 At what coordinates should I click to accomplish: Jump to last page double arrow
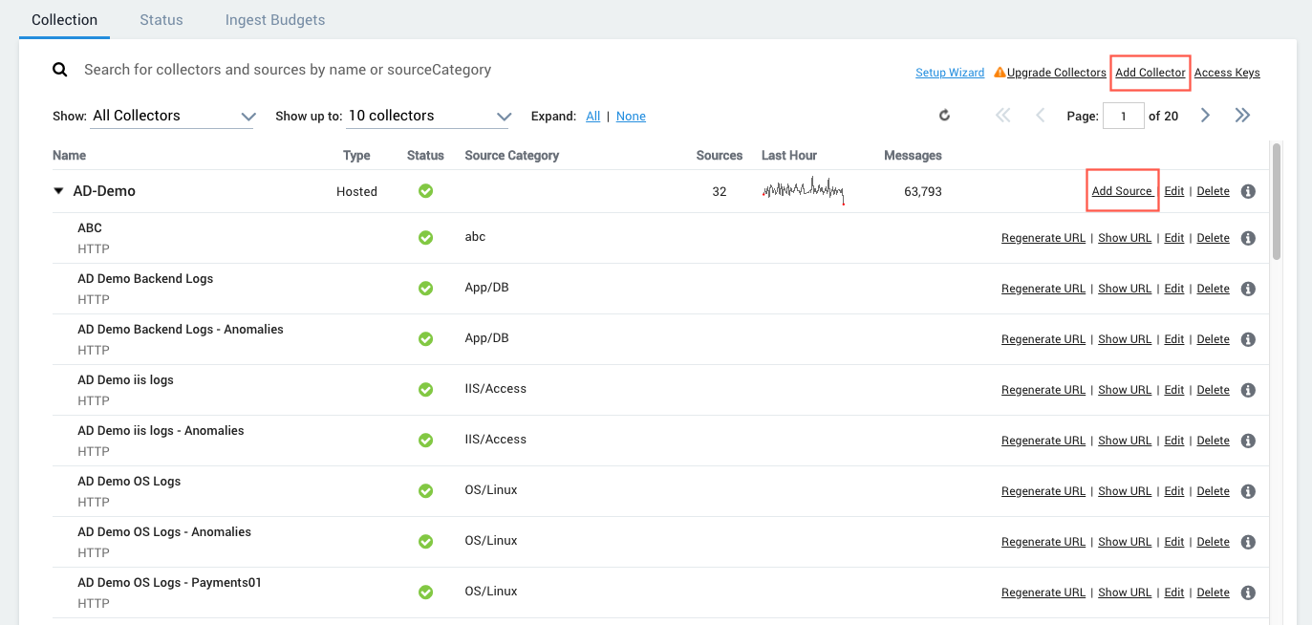tap(1242, 116)
